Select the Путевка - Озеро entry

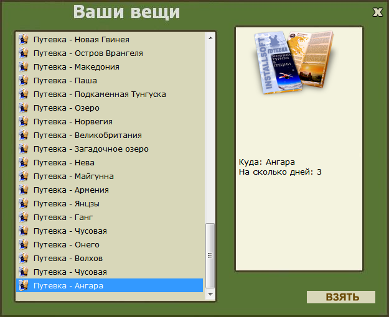pos(110,108)
